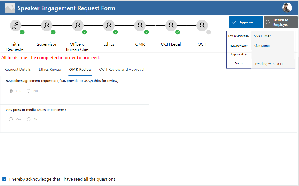299x186 pixels.
Task: Click the Office or Bureau Chief stage icon
Action: pyautogui.click(x=78, y=25)
